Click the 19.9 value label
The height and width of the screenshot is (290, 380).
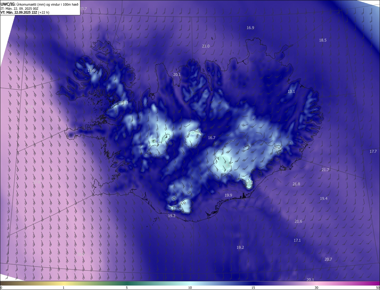tap(228, 195)
